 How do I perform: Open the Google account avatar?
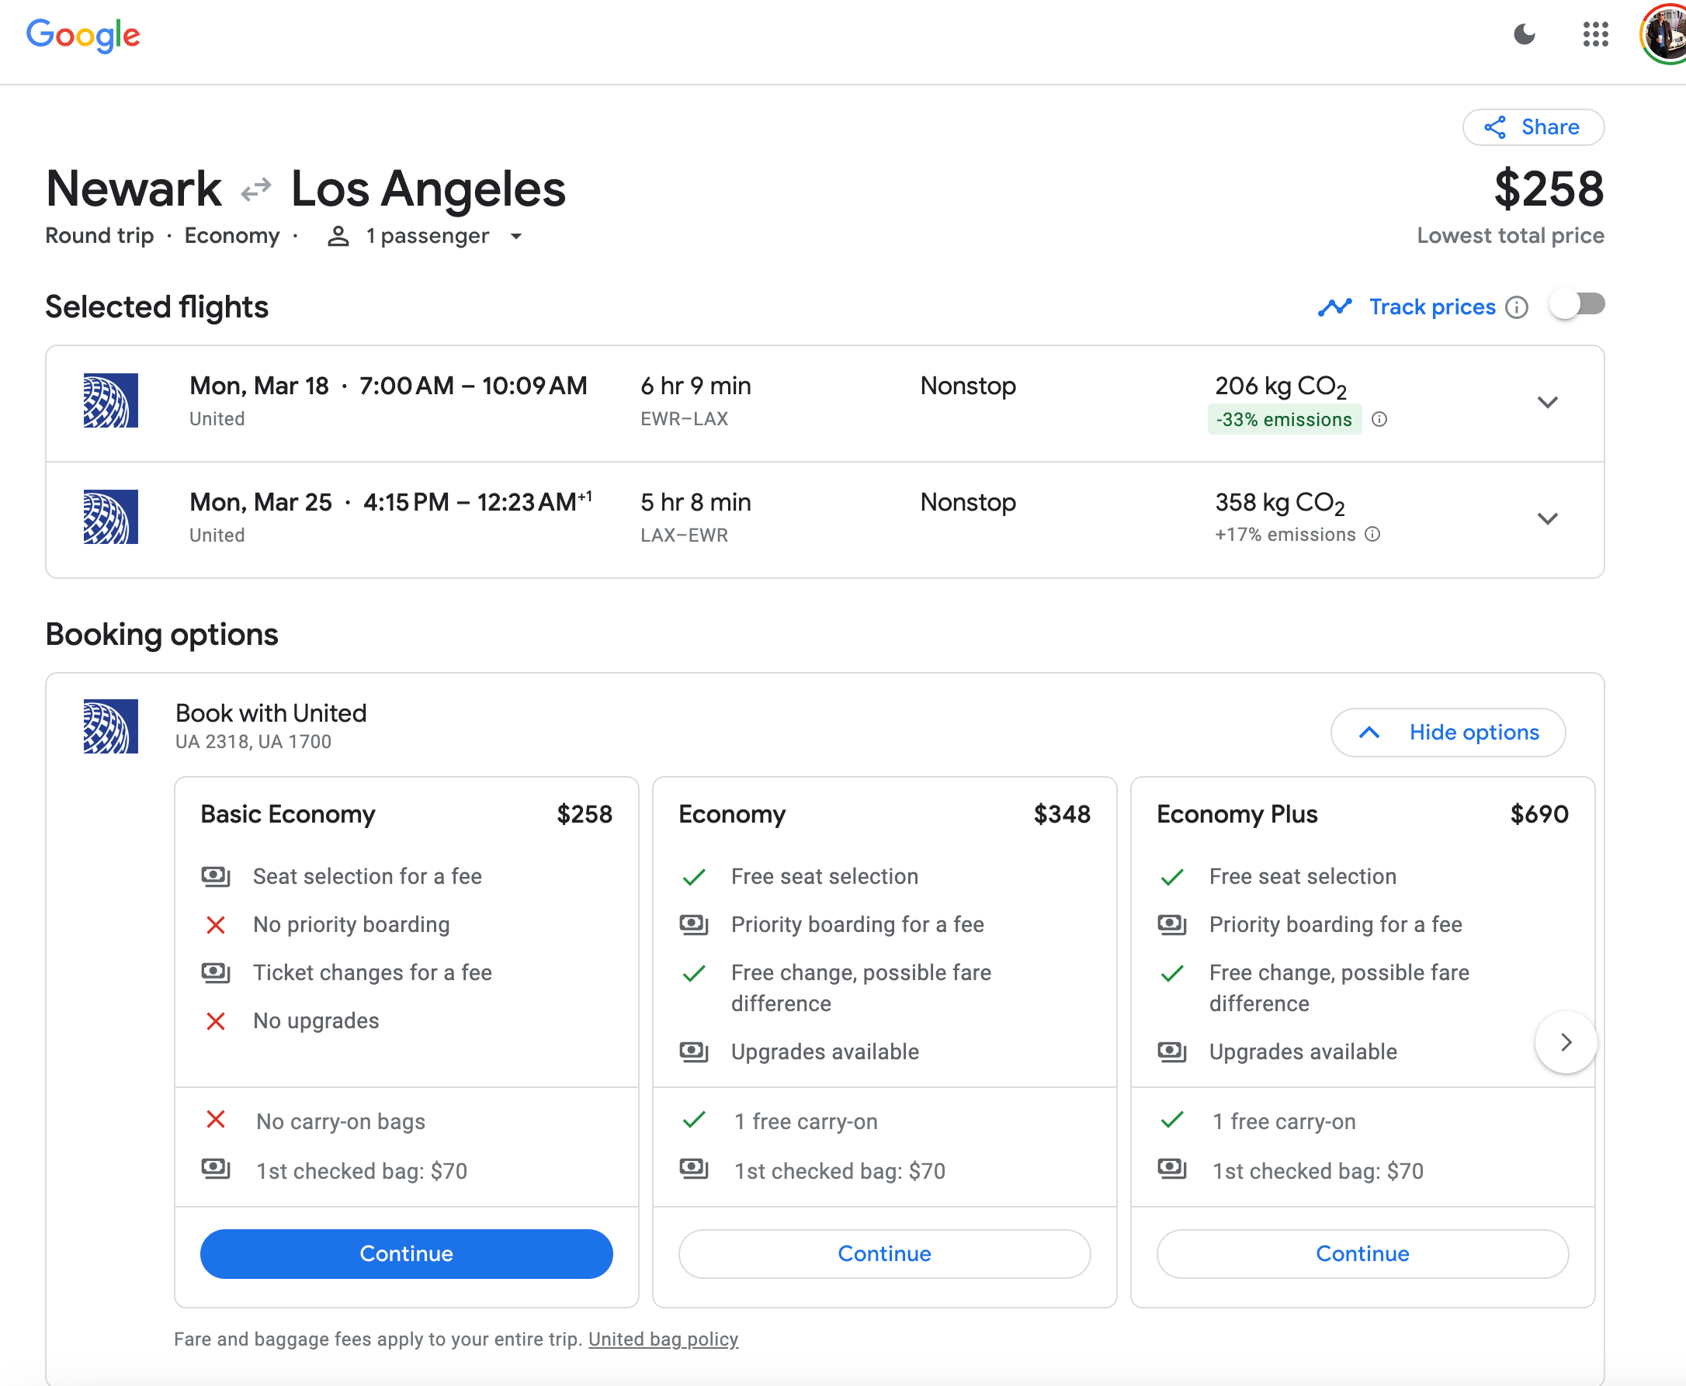pyautogui.click(x=1663, y=34)
